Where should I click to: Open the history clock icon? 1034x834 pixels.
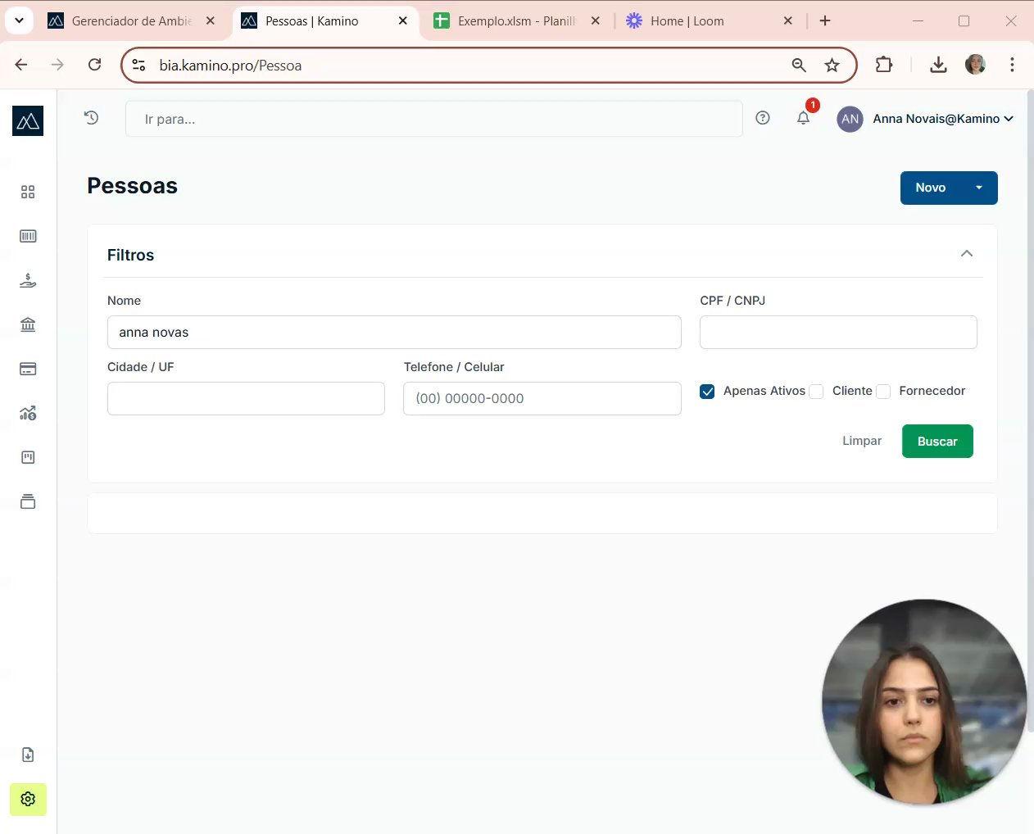coord(92,118)
